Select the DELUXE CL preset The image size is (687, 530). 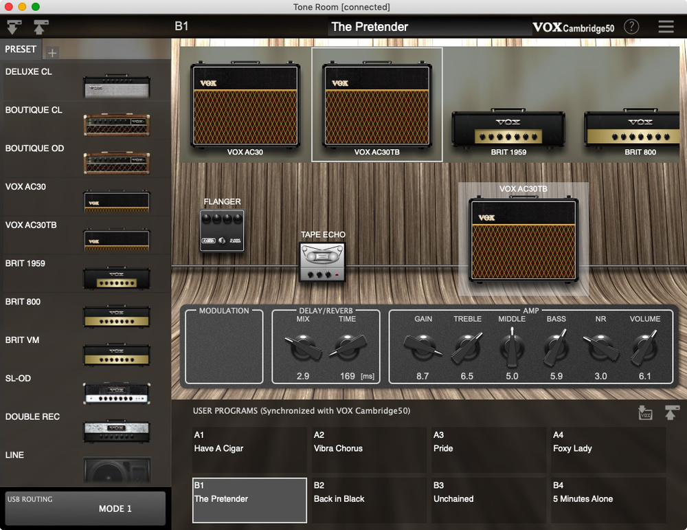pyautogui.click(x=85, y=82)
